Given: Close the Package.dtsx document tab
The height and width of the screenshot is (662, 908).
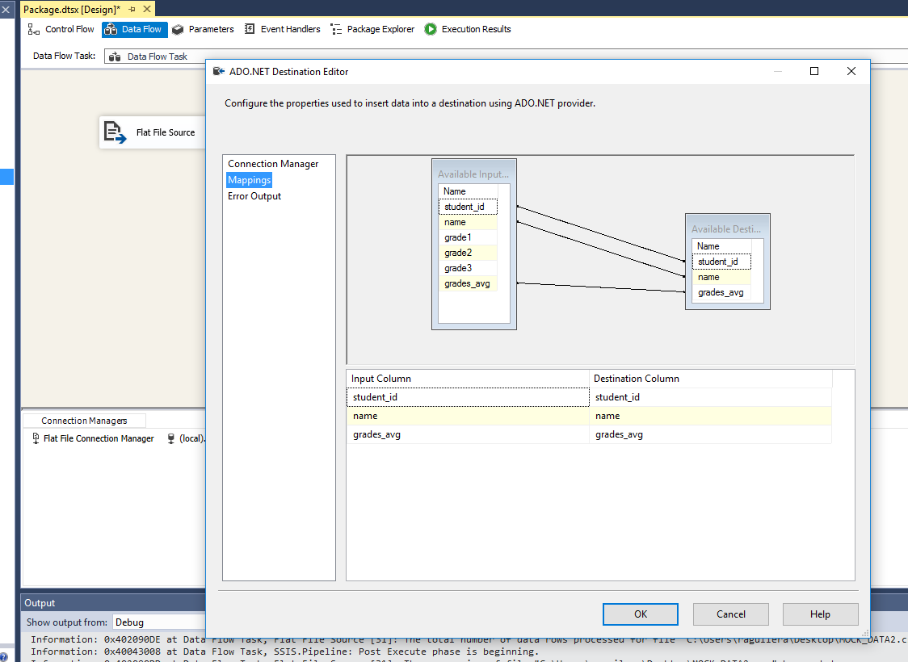Looking at the screenshot, I should [147, 9].
